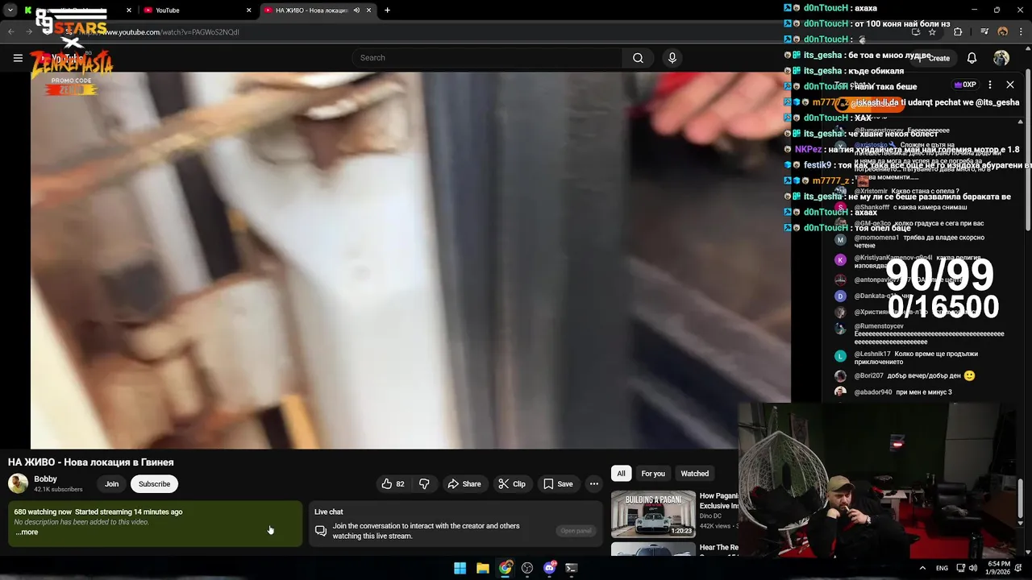The height and width of the screenshot is (580, 1032).
Task: Open the Chrome profile avatar
Action: (x=1003, y=32)
